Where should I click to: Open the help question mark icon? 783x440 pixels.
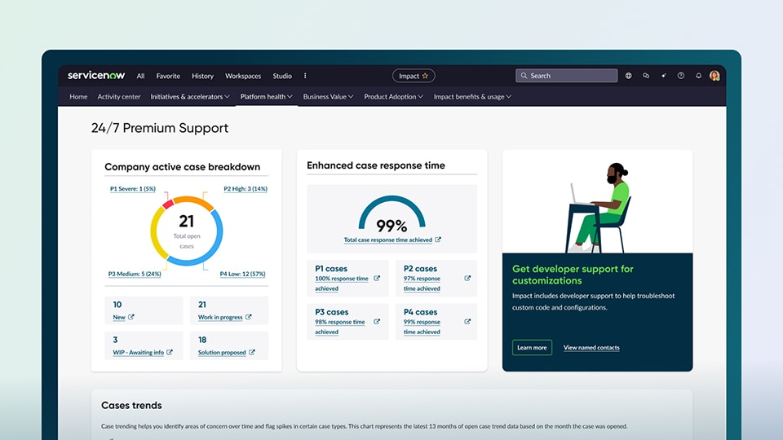click(x=681, y=76)
